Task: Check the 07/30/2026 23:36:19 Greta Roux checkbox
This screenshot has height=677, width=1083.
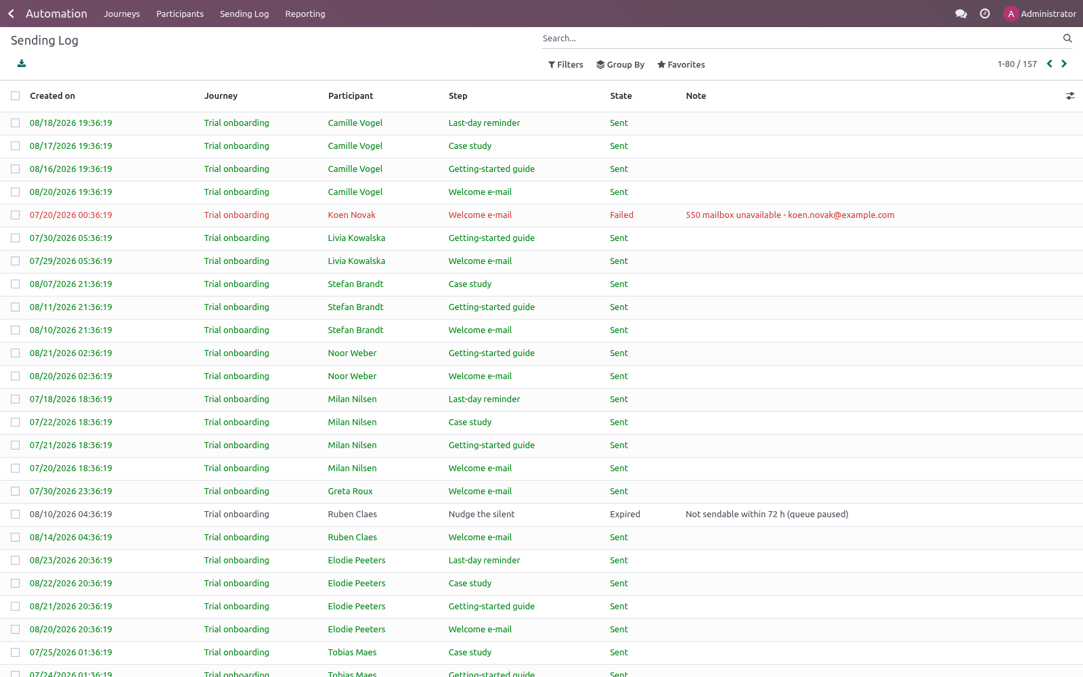Action: point(15,492)
